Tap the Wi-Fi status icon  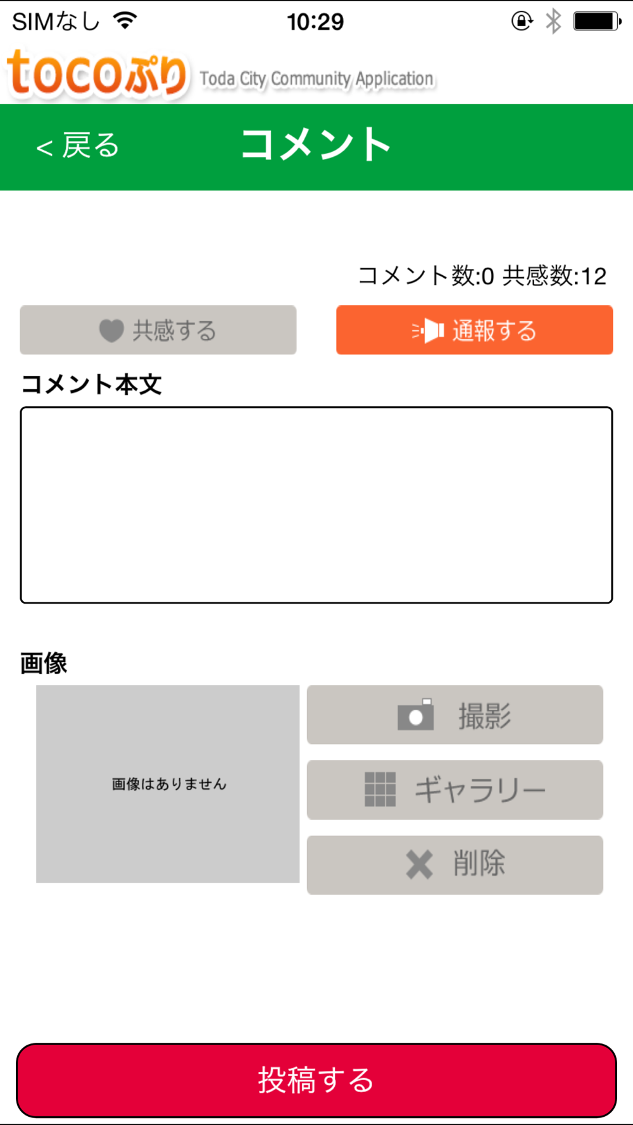click(x=125, y=21)
